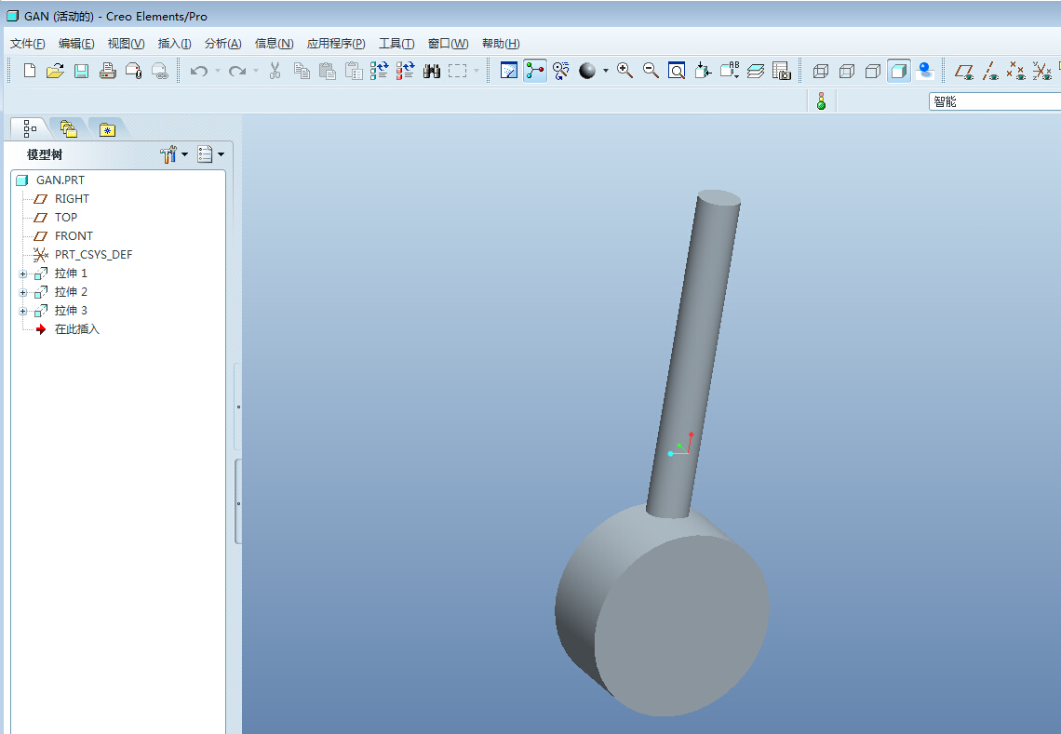
Task: Select PRT_CSYS_DEF in model tree
Action: tap(93, 254)
